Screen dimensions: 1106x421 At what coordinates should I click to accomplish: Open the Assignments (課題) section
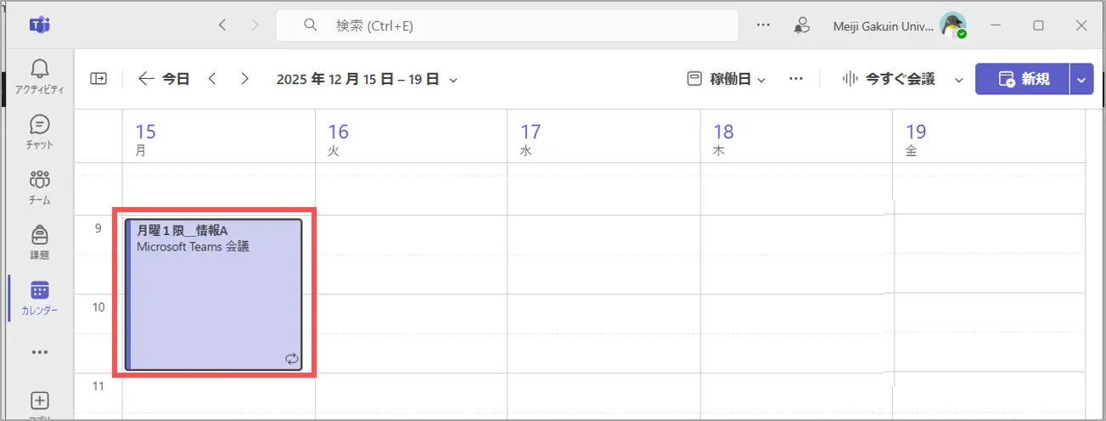tap(40, 242)
